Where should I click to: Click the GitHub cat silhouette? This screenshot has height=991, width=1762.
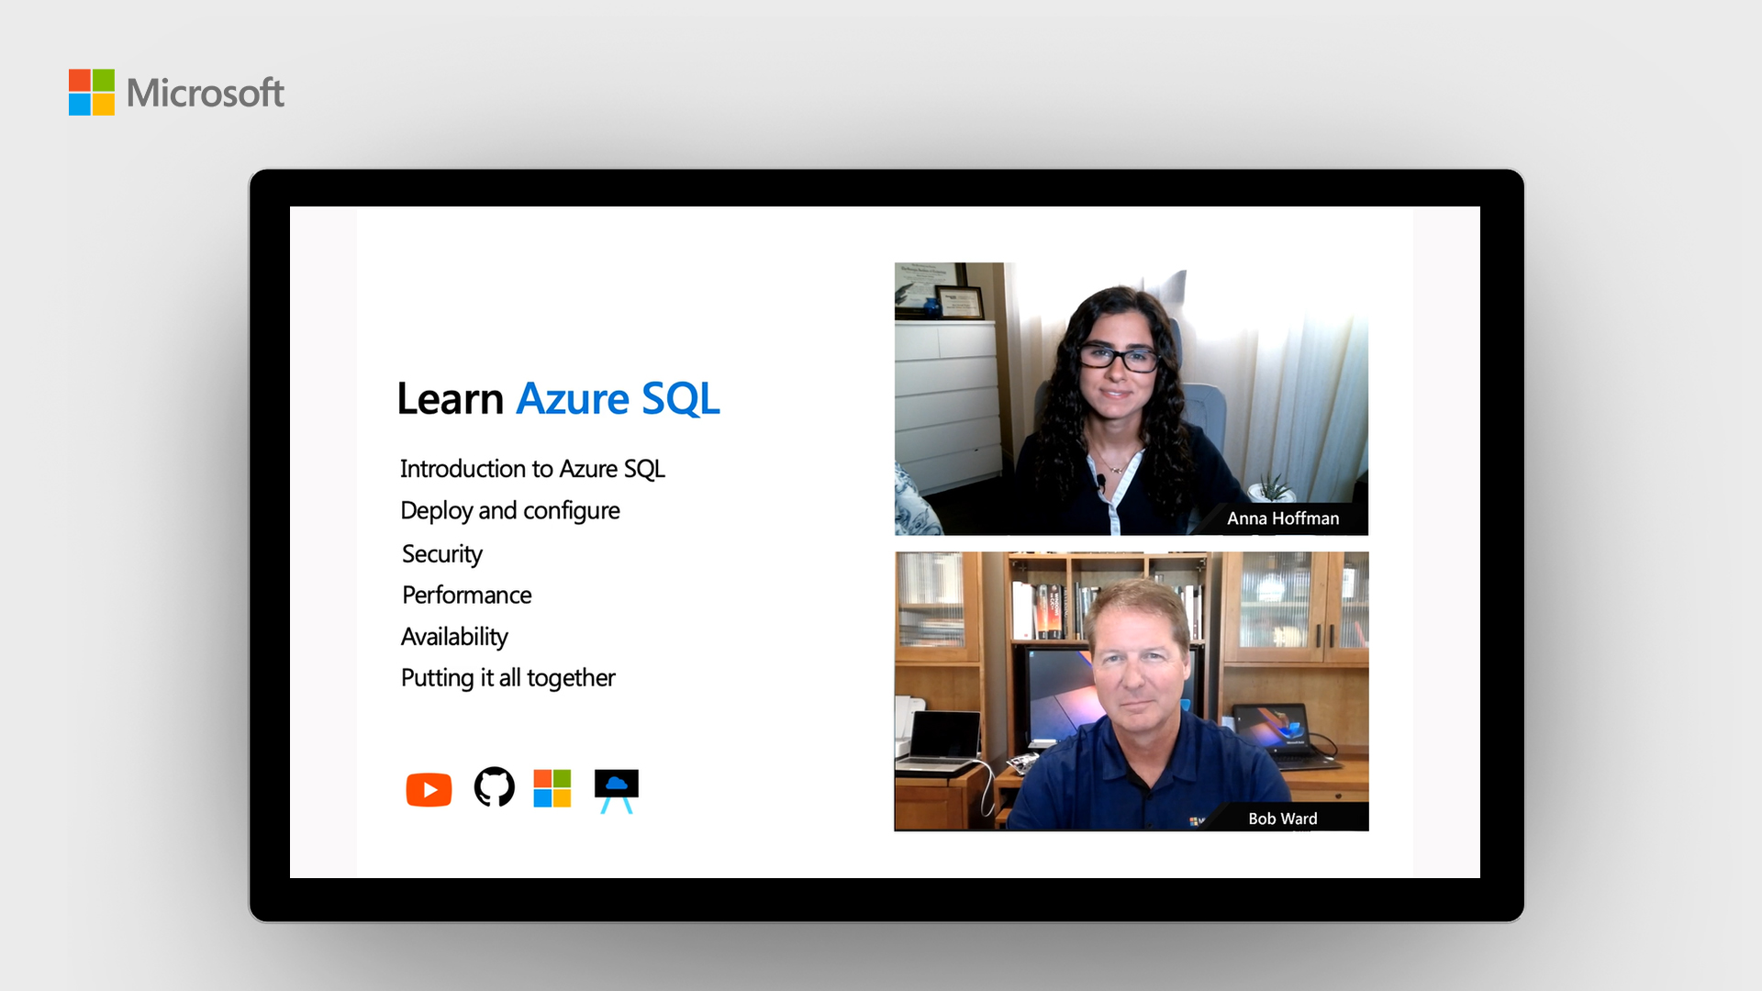point(493,785)
